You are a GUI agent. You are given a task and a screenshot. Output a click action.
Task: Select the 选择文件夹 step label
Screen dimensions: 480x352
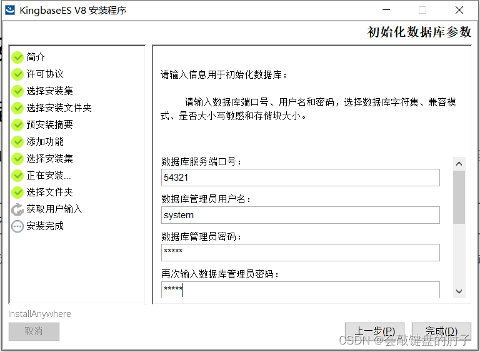click(x=49, y=193)
